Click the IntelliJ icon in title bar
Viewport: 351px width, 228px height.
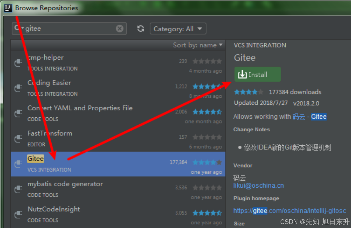(x=8, y=8)
